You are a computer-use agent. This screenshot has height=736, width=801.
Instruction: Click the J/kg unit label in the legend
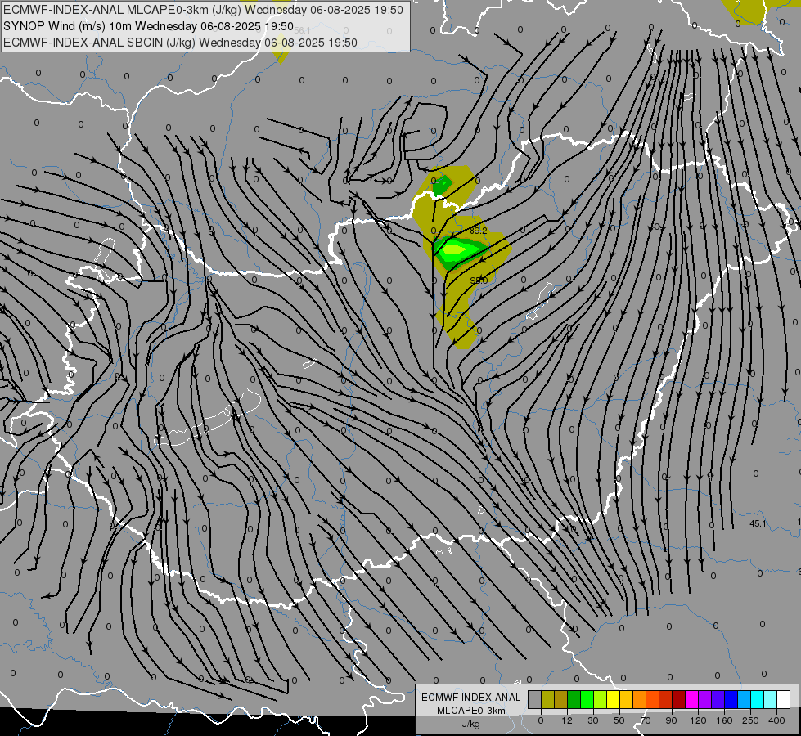tap(470, 725)
